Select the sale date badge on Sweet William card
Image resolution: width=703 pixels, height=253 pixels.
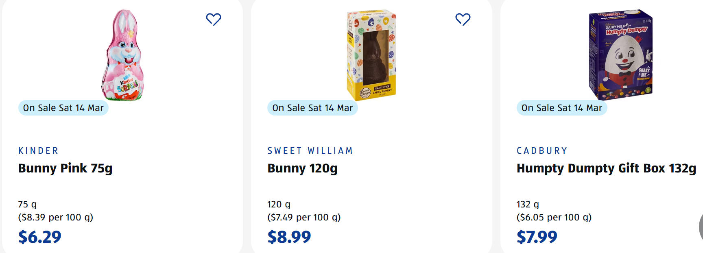coord(312,108)
